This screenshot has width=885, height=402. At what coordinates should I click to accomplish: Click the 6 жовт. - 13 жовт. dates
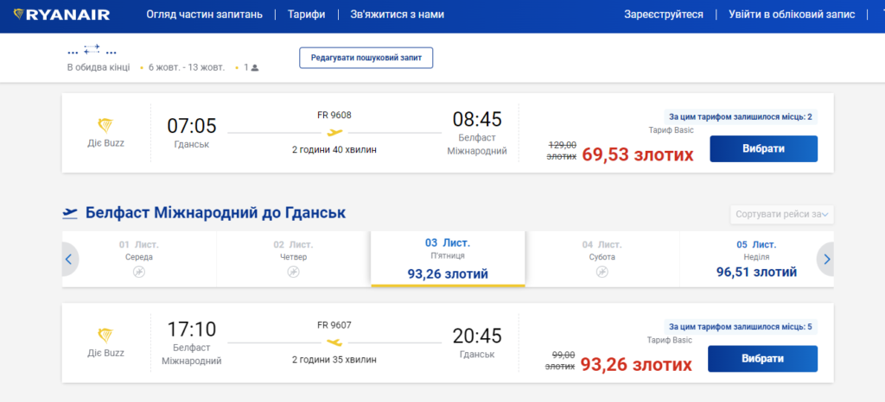tap(187, 67)
